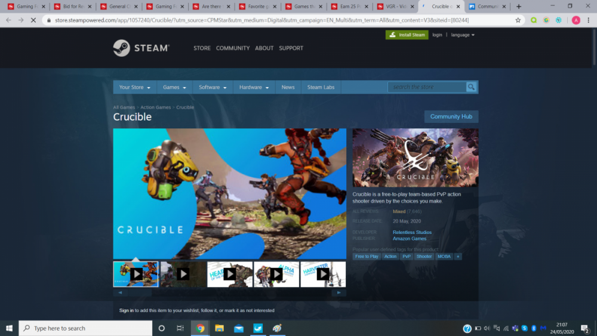Expand the Software dropdown menu
597x336 pixels.
213,87
